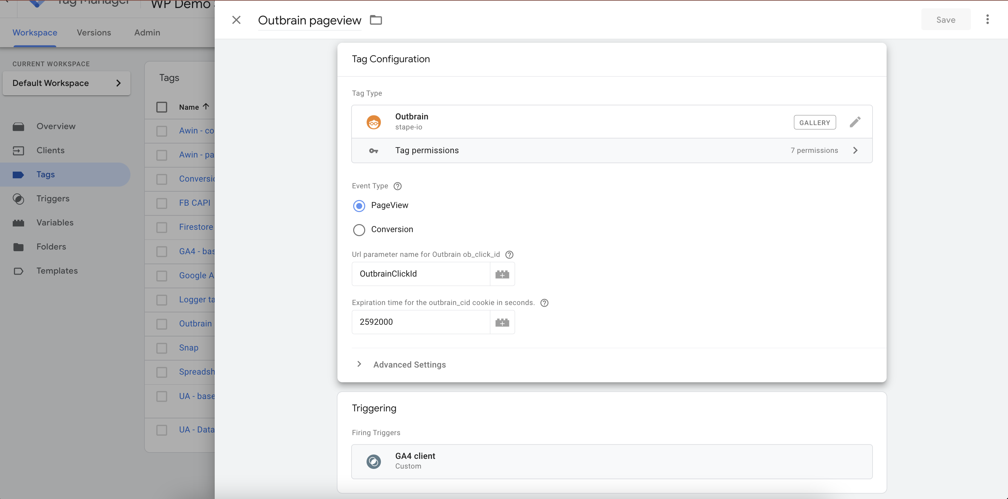Click the Triggers sidebar icon
The image size is (1008, 499).
(x=18, y=199)
